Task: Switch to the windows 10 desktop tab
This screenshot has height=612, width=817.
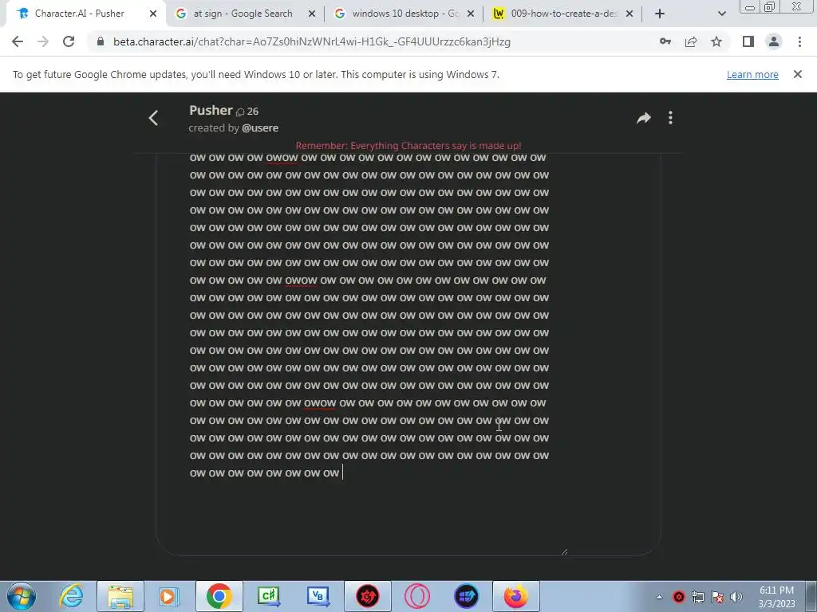Action: click(x=405, y=14)
